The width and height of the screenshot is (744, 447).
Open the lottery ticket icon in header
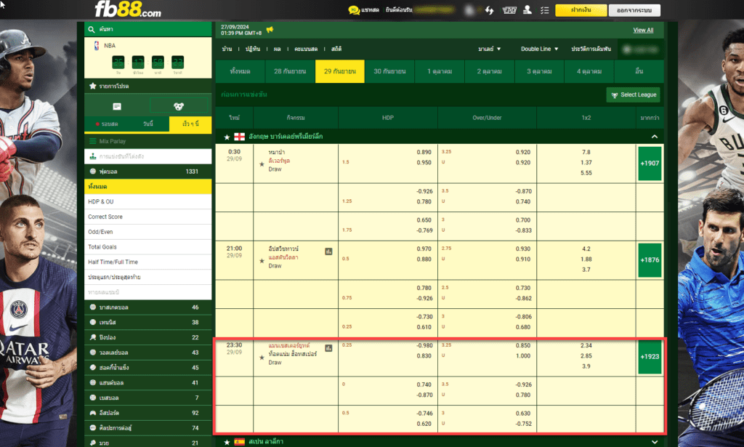coord(509,10)
